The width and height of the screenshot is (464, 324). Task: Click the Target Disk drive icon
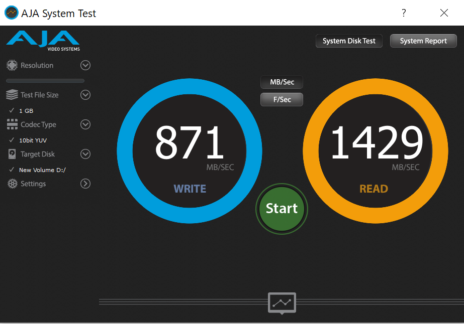12,154
